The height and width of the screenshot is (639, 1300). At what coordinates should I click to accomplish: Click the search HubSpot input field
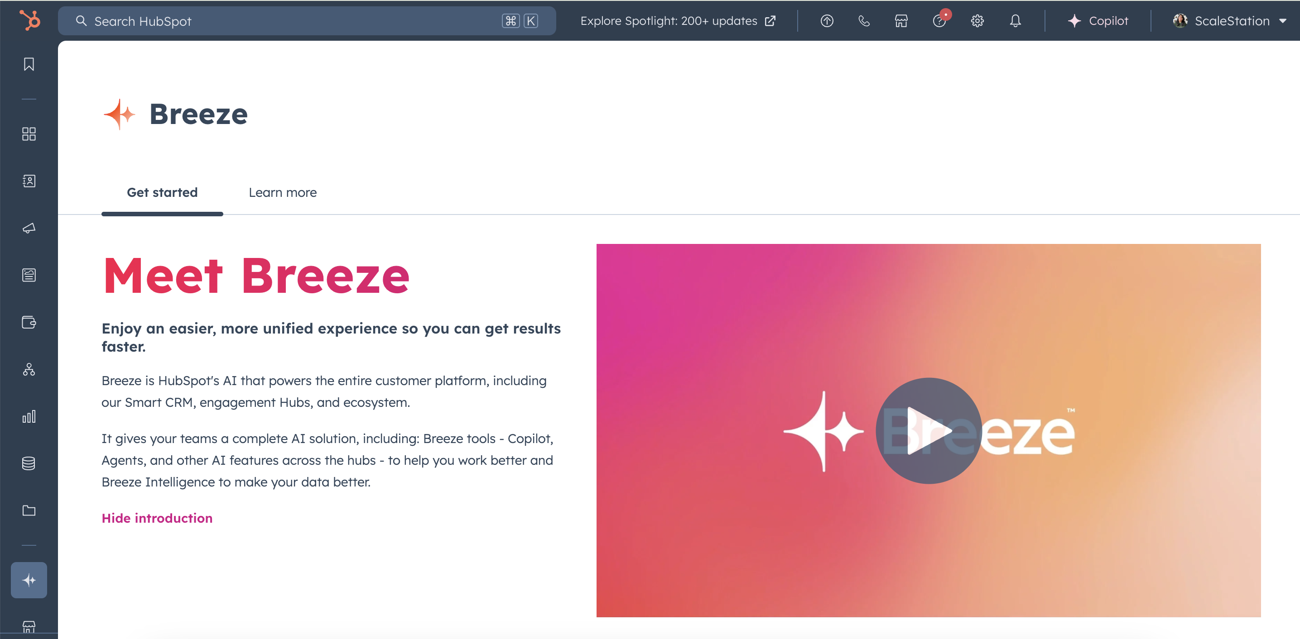(308, 21)
